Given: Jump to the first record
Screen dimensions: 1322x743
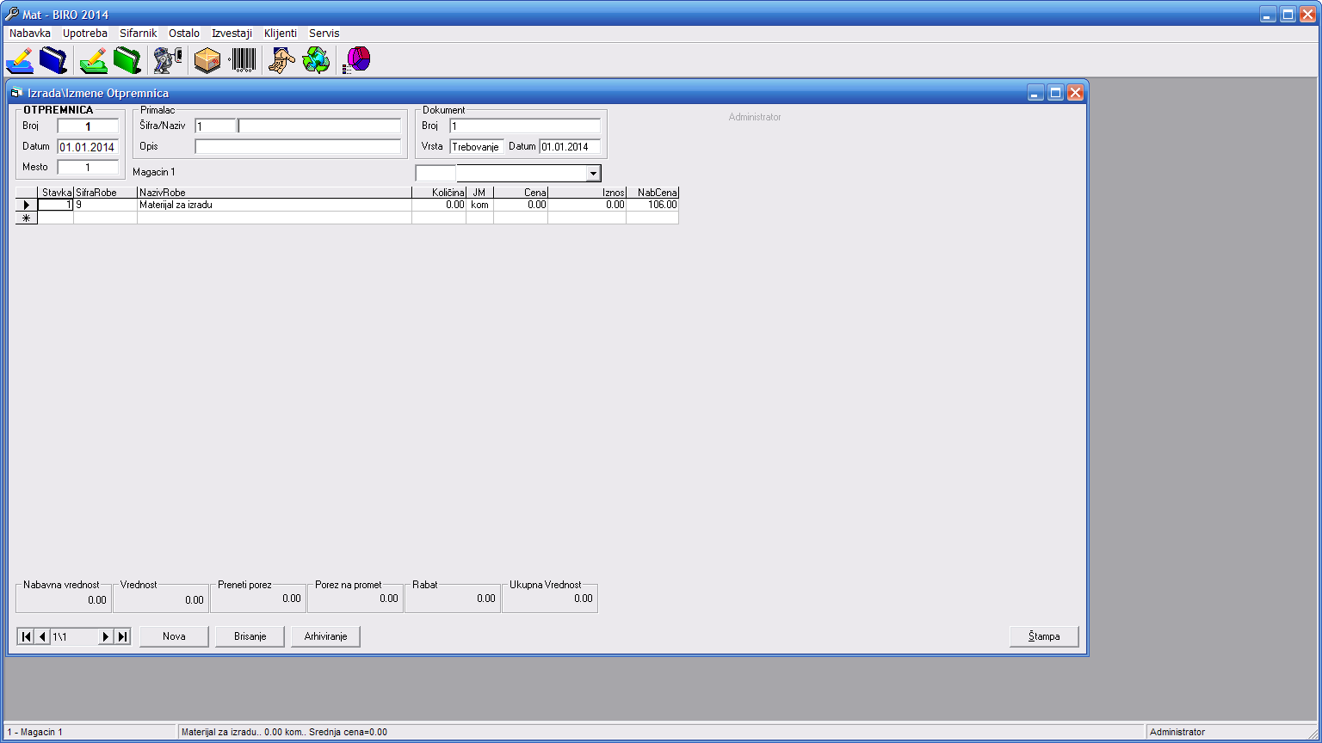Looking at the screenshot, I should [x=26, y=637].
